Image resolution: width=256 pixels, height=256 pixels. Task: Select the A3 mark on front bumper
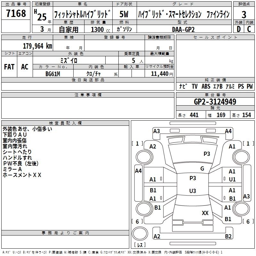(156, 131)
